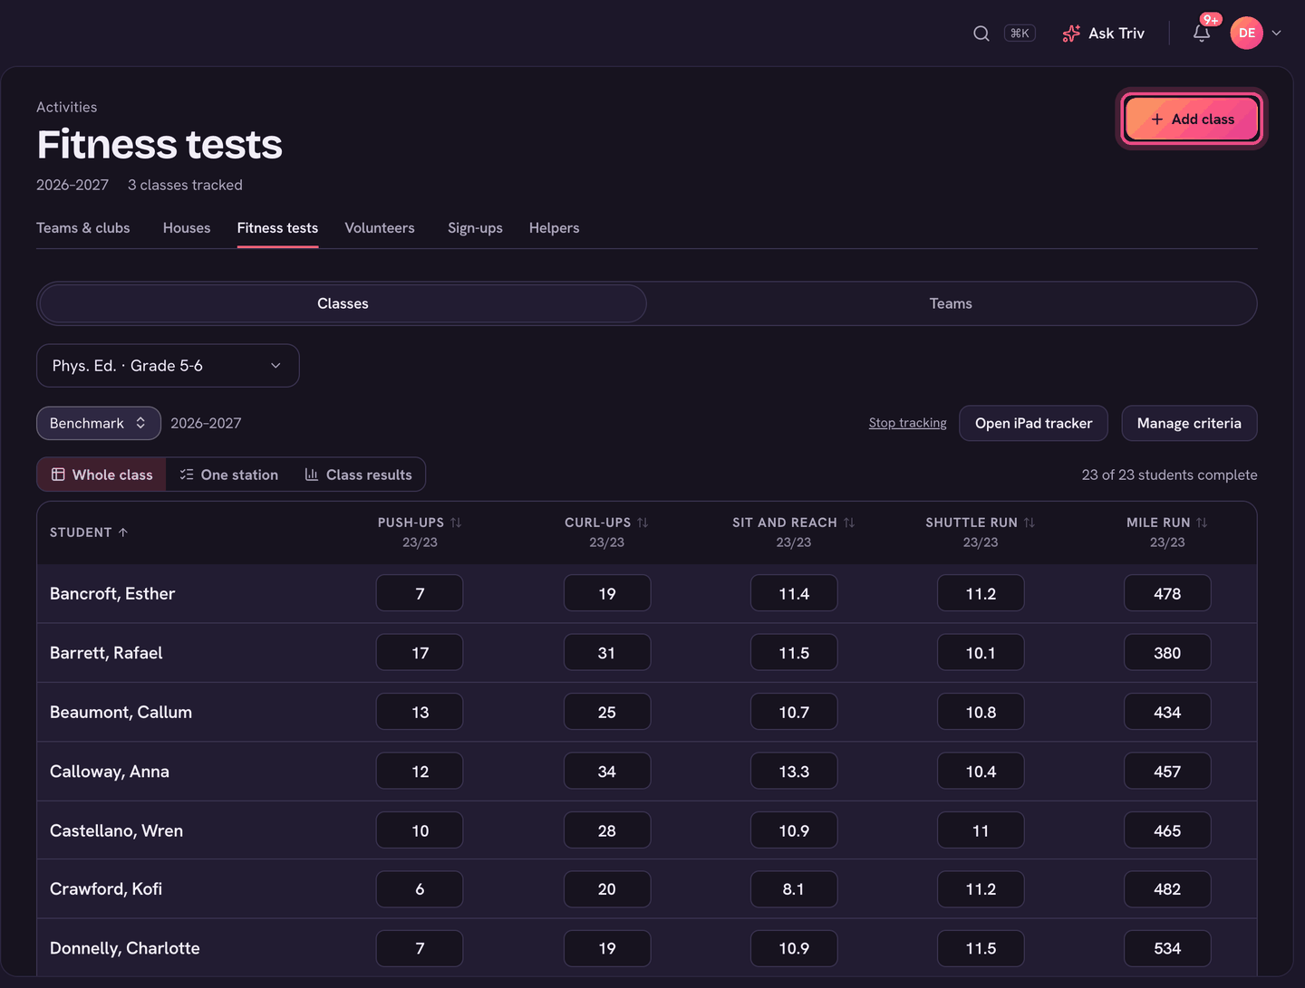Click the Activities breadcrumb
Image resolution: width=1305 pixels, height=988 pixels.
pyautogui.click(x=66, y=107)
